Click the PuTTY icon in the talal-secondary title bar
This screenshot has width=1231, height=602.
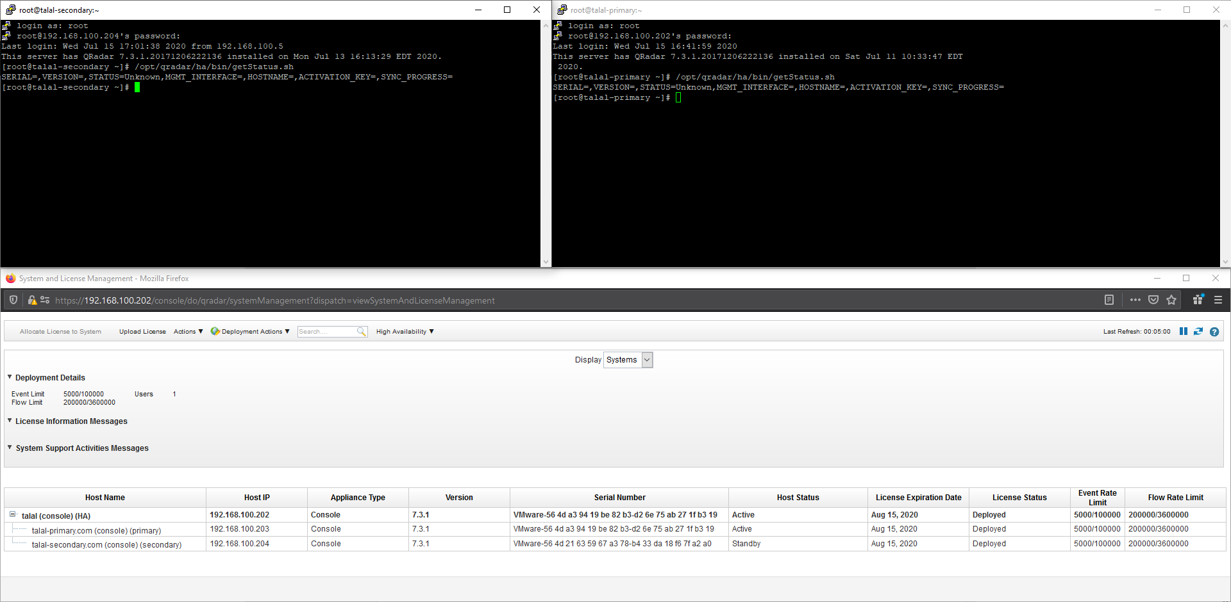tap(11, 10)
